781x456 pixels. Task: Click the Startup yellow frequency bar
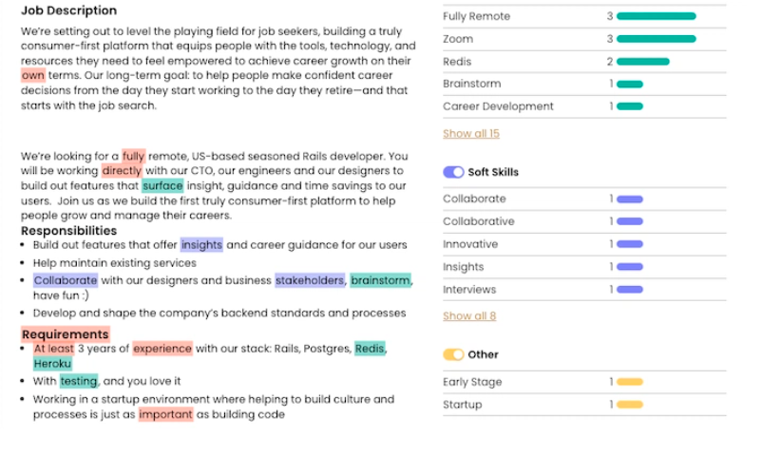pos(630,405)
